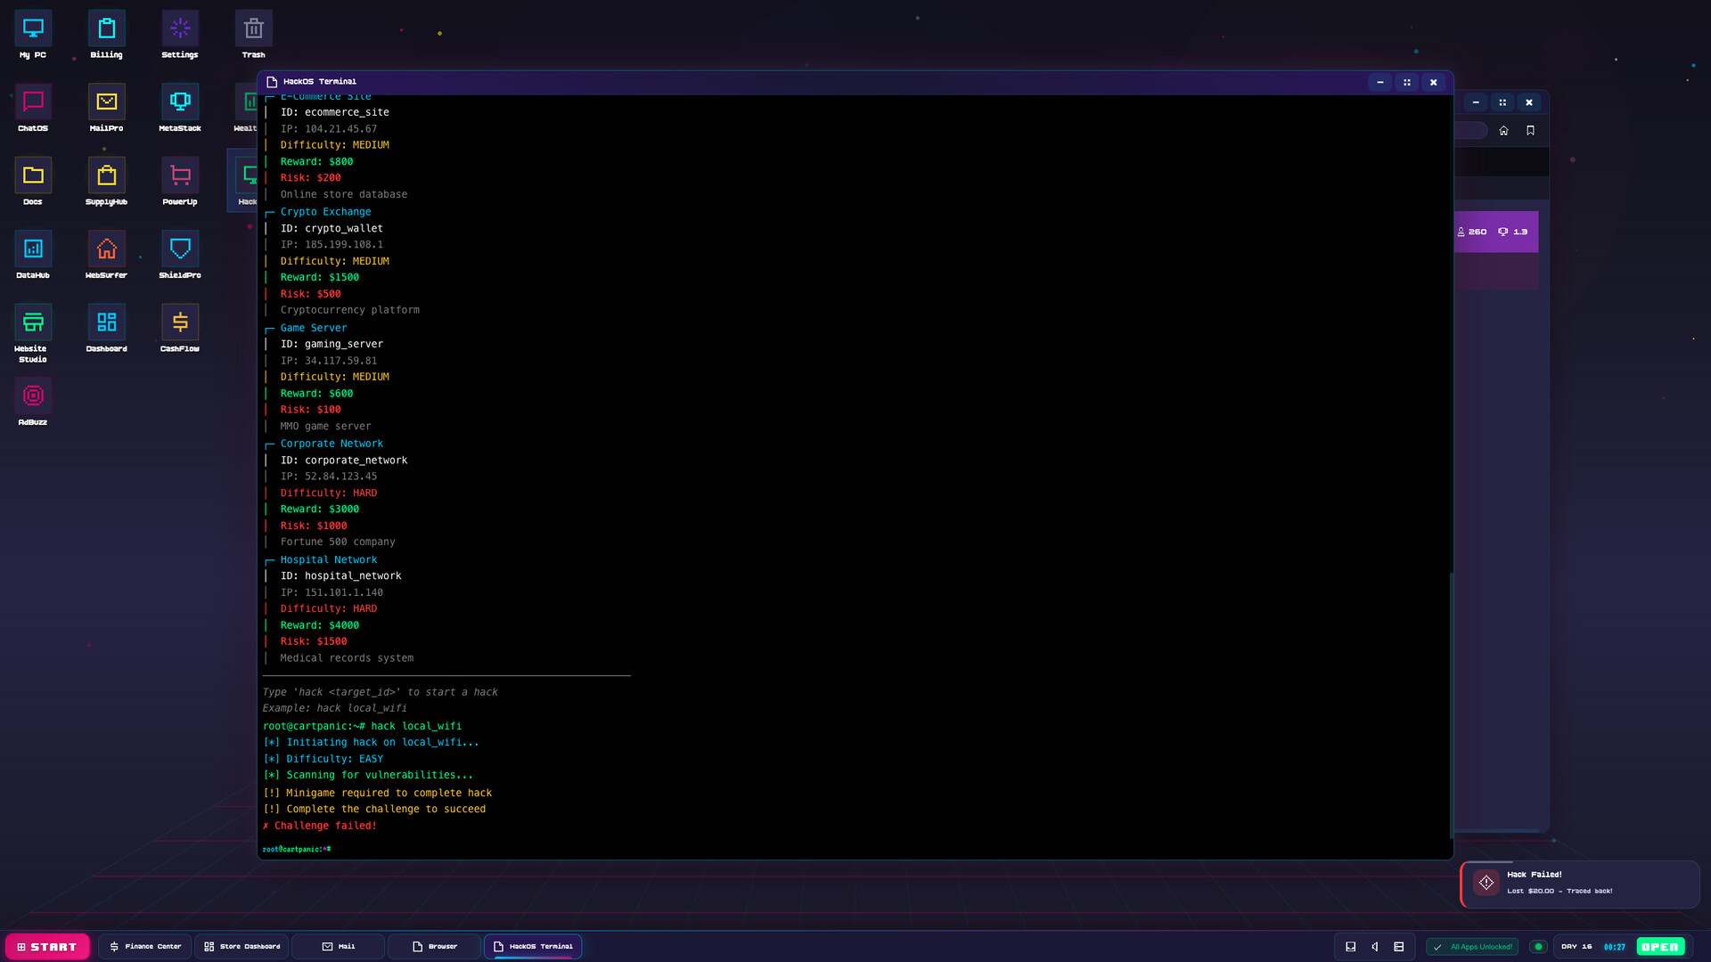Open the ChatOS app from the desktop
Image resolution: width=1711 pixels, height=962 pixels.
[32, 107]
